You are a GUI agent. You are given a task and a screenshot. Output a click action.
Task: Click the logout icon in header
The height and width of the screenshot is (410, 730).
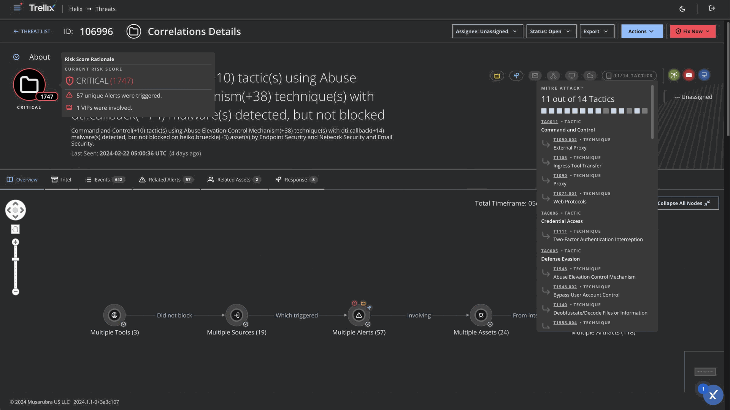[x=712, y=8]
